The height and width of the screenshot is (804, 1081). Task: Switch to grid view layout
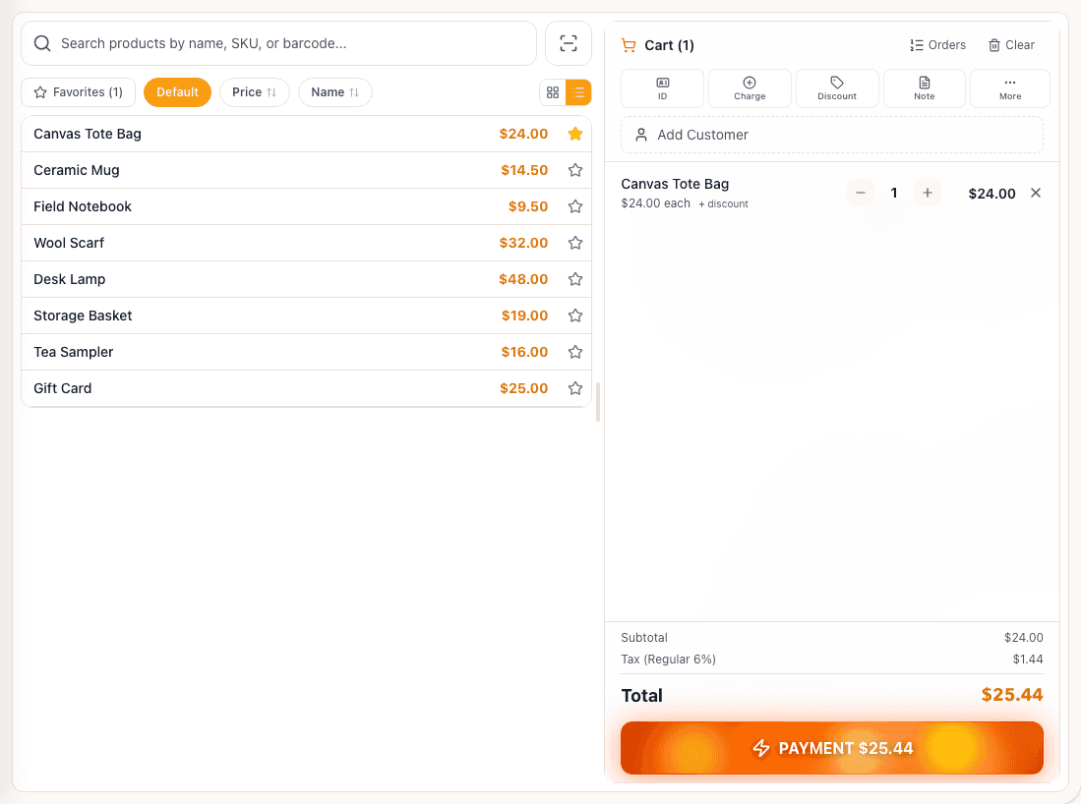pos(553,92)
